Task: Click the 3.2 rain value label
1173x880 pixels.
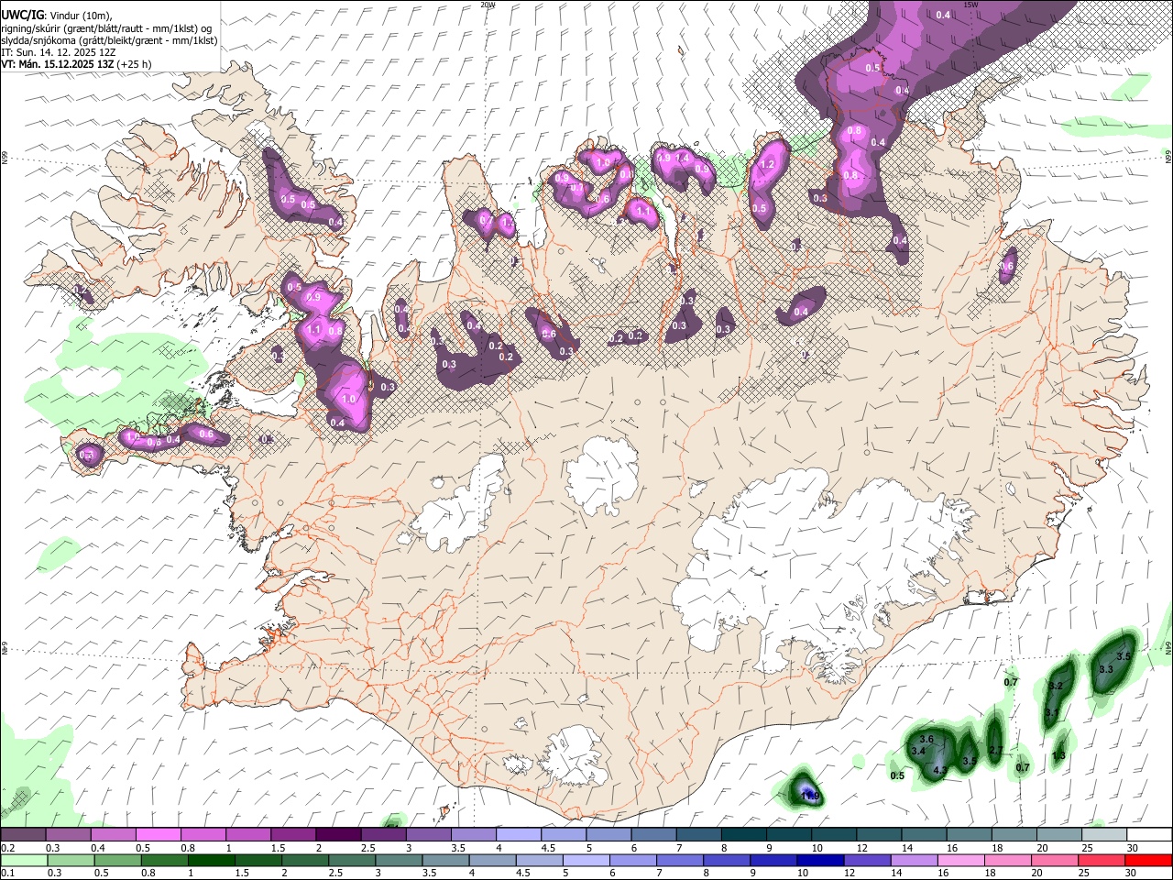Action: tap(1056, 686)
